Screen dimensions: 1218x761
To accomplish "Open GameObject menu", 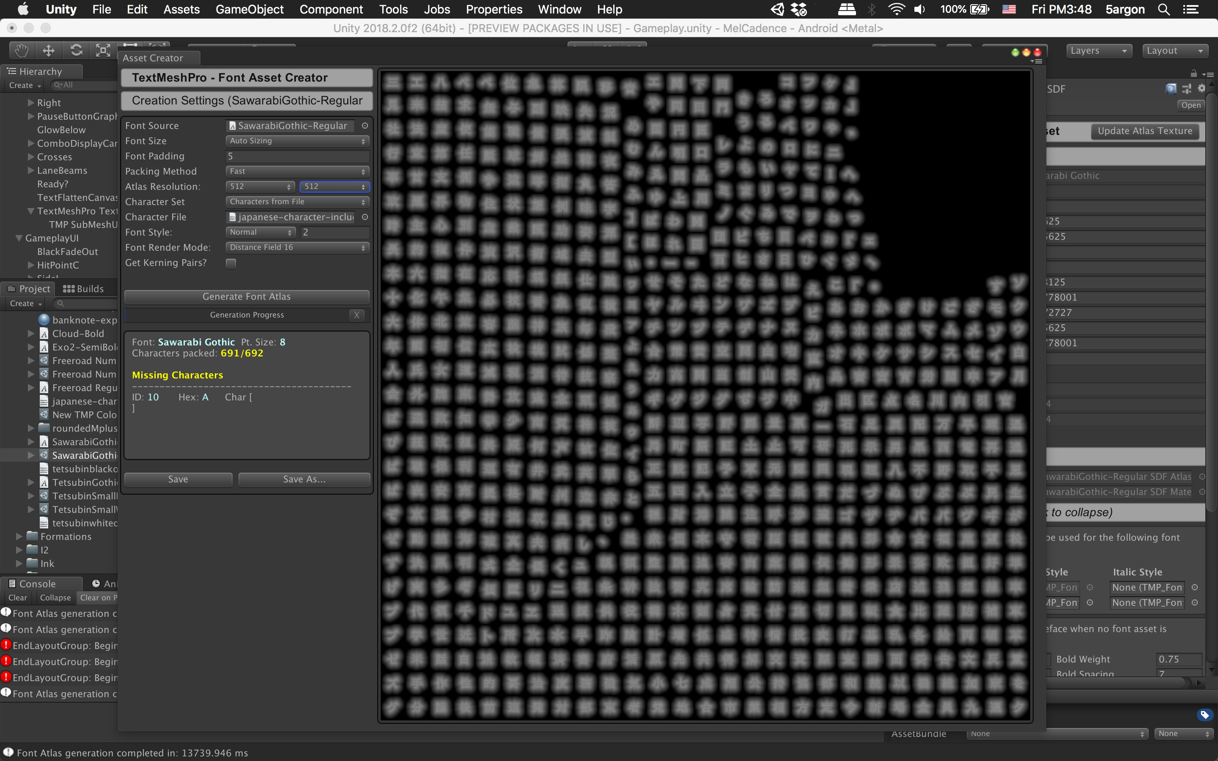I will point(250,9).
